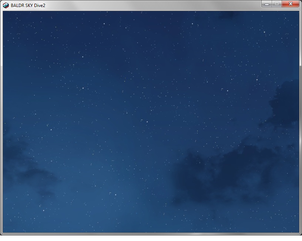Minimize the BALDR SKY Dive2 window
Image resolution: width=302 pixels, height=241 pixels.
point(267,4)
